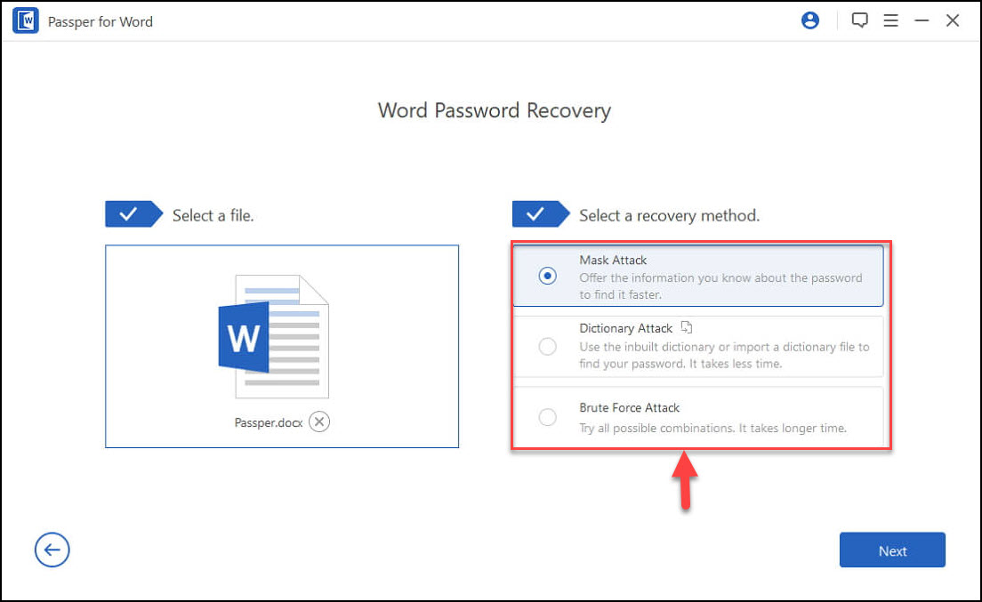The height and width of the screenshot is (602, 982).
Task: Click the Word document file icon
Action: (x=274, y=336)
